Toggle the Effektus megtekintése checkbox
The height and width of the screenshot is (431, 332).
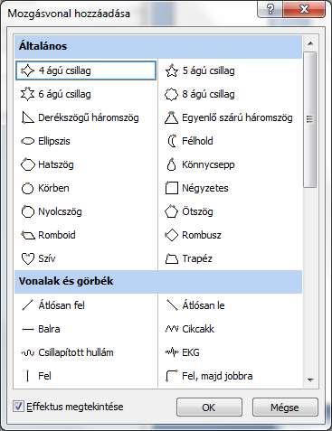(18, 407)
